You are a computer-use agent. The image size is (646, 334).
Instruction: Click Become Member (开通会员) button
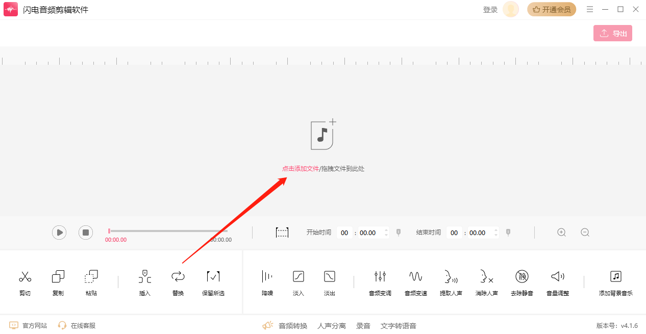(x=552, y=9)
